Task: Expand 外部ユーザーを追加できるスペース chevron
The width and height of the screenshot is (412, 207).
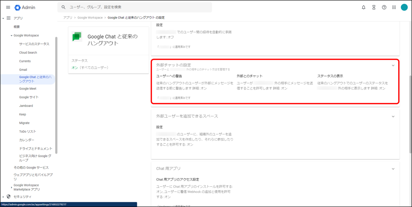Action: pos(393,117)
